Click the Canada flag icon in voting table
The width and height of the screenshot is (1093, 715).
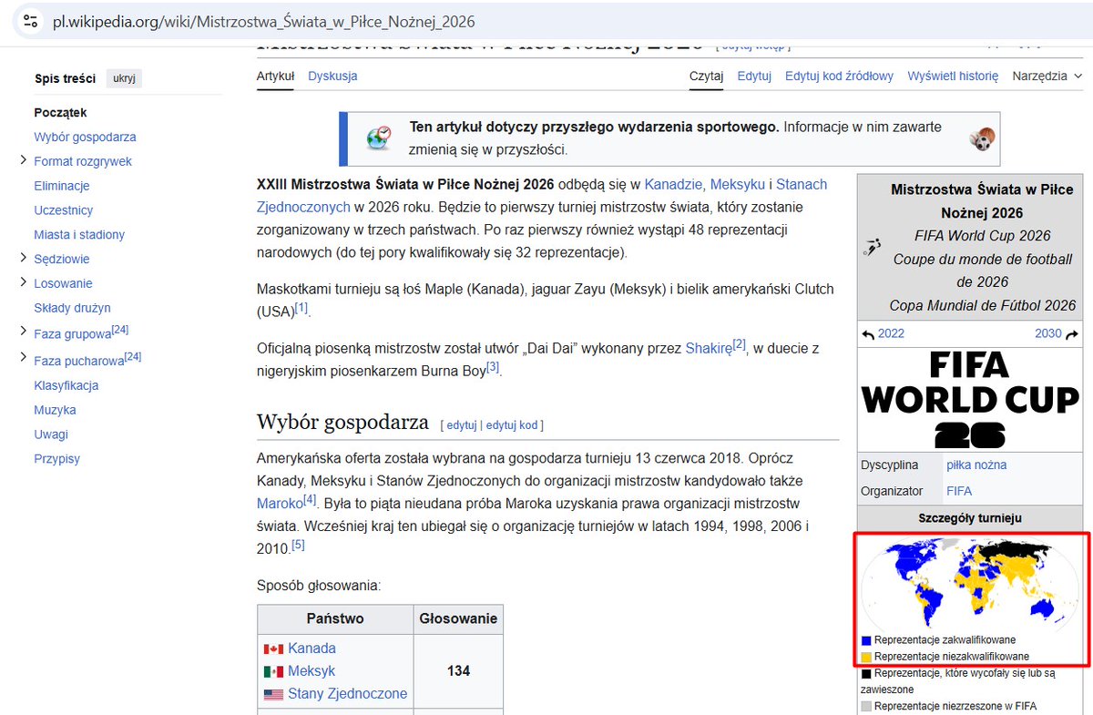click(273, 649)
